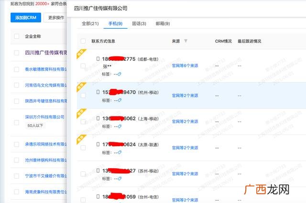Check the box for 四川推广佳传媒 company row
306x203 pixels.
coord(17,53)
